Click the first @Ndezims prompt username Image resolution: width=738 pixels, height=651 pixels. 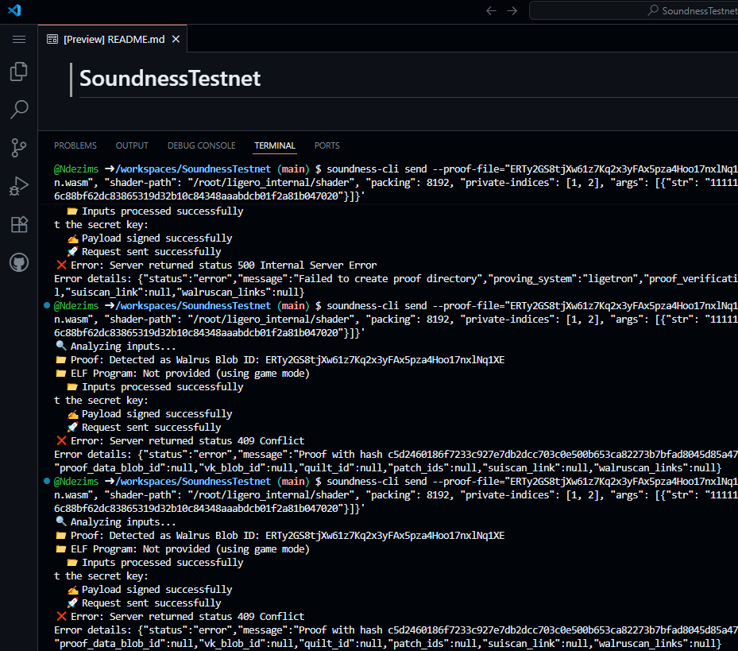pos(76,169)
